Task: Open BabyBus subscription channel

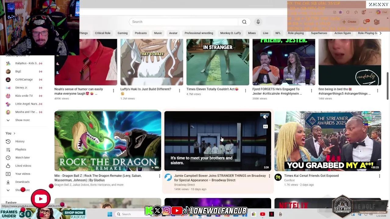Action: [24, 63]
